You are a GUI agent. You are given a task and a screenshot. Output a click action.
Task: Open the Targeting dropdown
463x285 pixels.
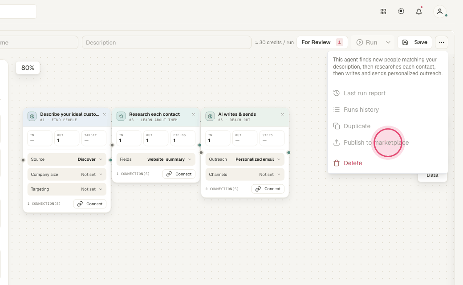point(67,189)
